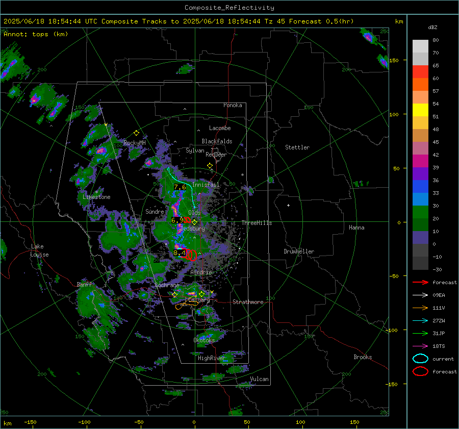Click the red forecast ellipse beside 6.9 label
The width and height of the screenshot is (459, 429).
pos(187,220)
